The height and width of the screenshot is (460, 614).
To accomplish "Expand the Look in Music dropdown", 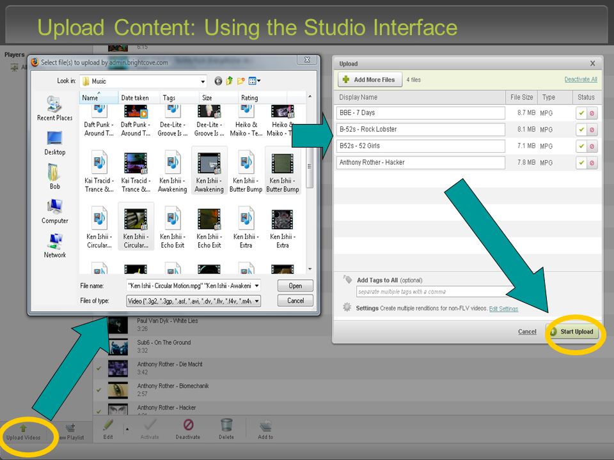I will tap(203, 81).
